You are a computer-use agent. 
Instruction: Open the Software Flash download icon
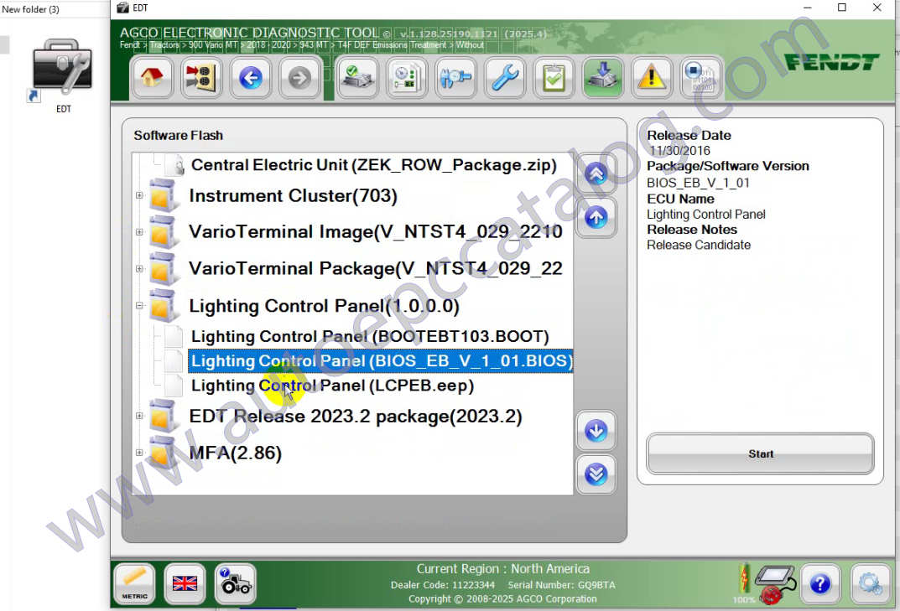(603, 77)
